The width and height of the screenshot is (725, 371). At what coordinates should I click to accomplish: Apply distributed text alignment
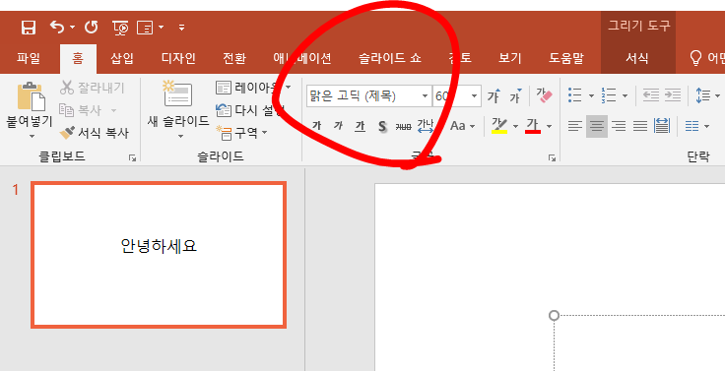(662, 126)
